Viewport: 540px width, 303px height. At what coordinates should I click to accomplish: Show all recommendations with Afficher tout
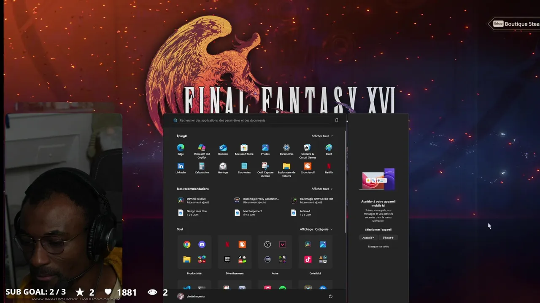click(x=322, y=189)
